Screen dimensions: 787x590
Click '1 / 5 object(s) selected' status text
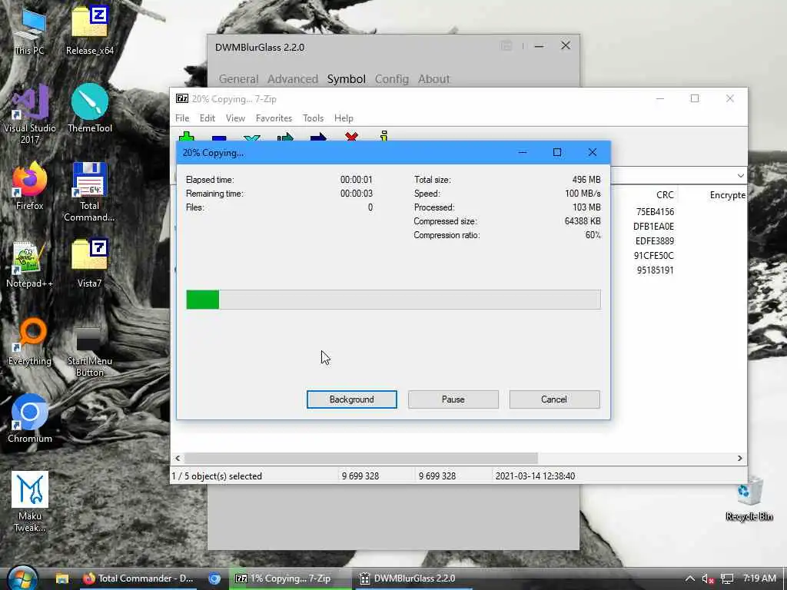click(x=217, y=476)
